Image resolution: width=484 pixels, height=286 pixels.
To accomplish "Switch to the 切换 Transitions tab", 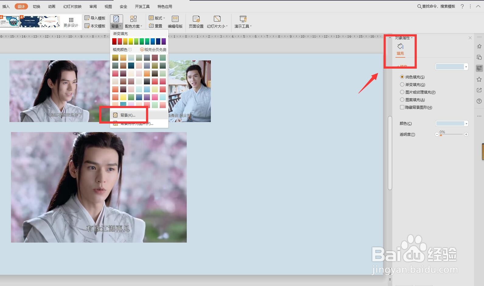I will point(37,6).
